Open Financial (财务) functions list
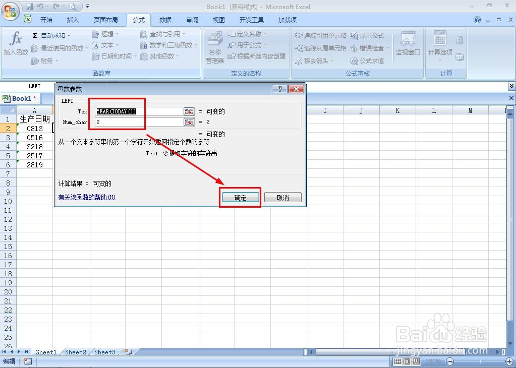The height and width of the screenshot is (368, 516). click(x=45, y=61)
